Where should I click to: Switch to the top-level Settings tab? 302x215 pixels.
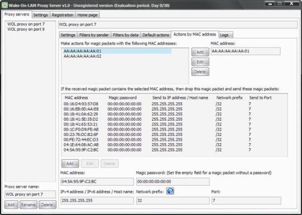(40, 15)
